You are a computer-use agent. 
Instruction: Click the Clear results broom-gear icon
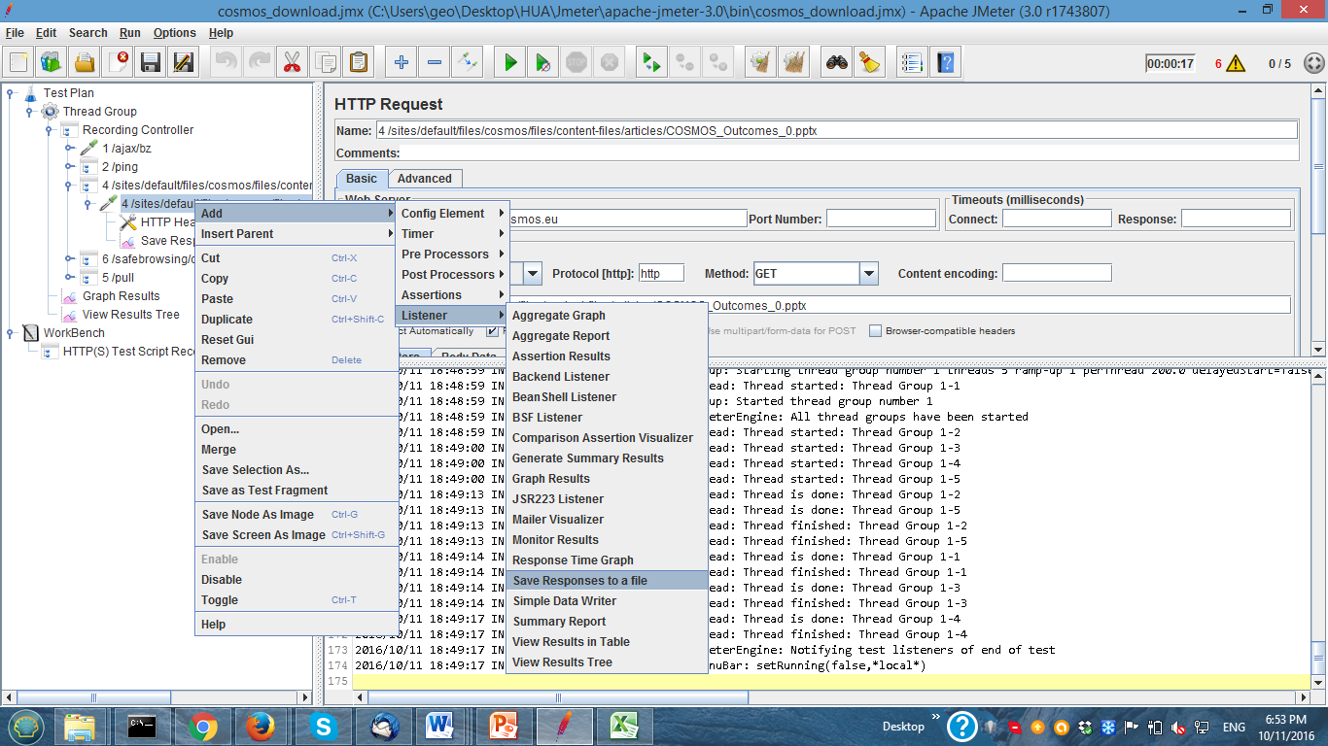[760, 63]
